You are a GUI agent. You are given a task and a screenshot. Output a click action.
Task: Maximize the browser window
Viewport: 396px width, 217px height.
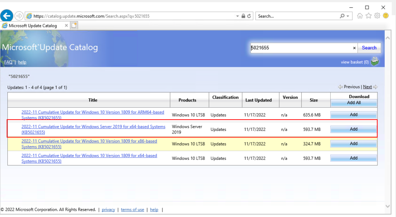367,8
